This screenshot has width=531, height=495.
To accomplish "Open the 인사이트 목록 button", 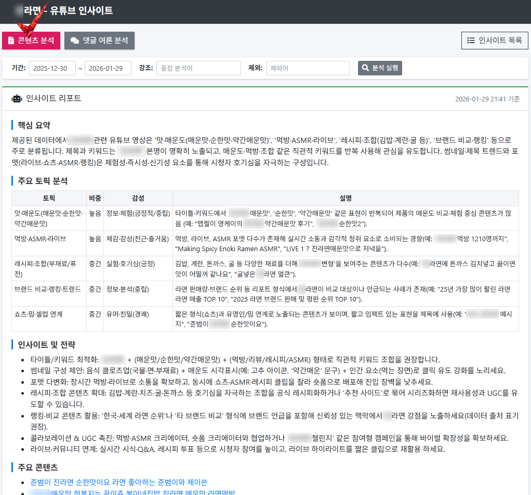I will (495, 41).
